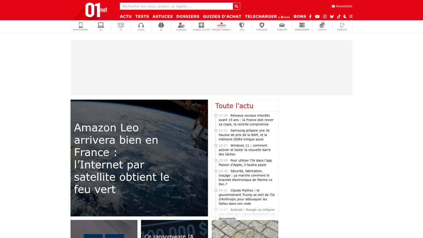Click the search magnifier button
This screenshot has width=423, height=238.
pyautogui.click(x=236, y=6)
